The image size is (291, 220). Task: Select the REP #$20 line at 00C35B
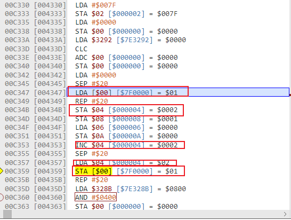[x=92, y=180]
